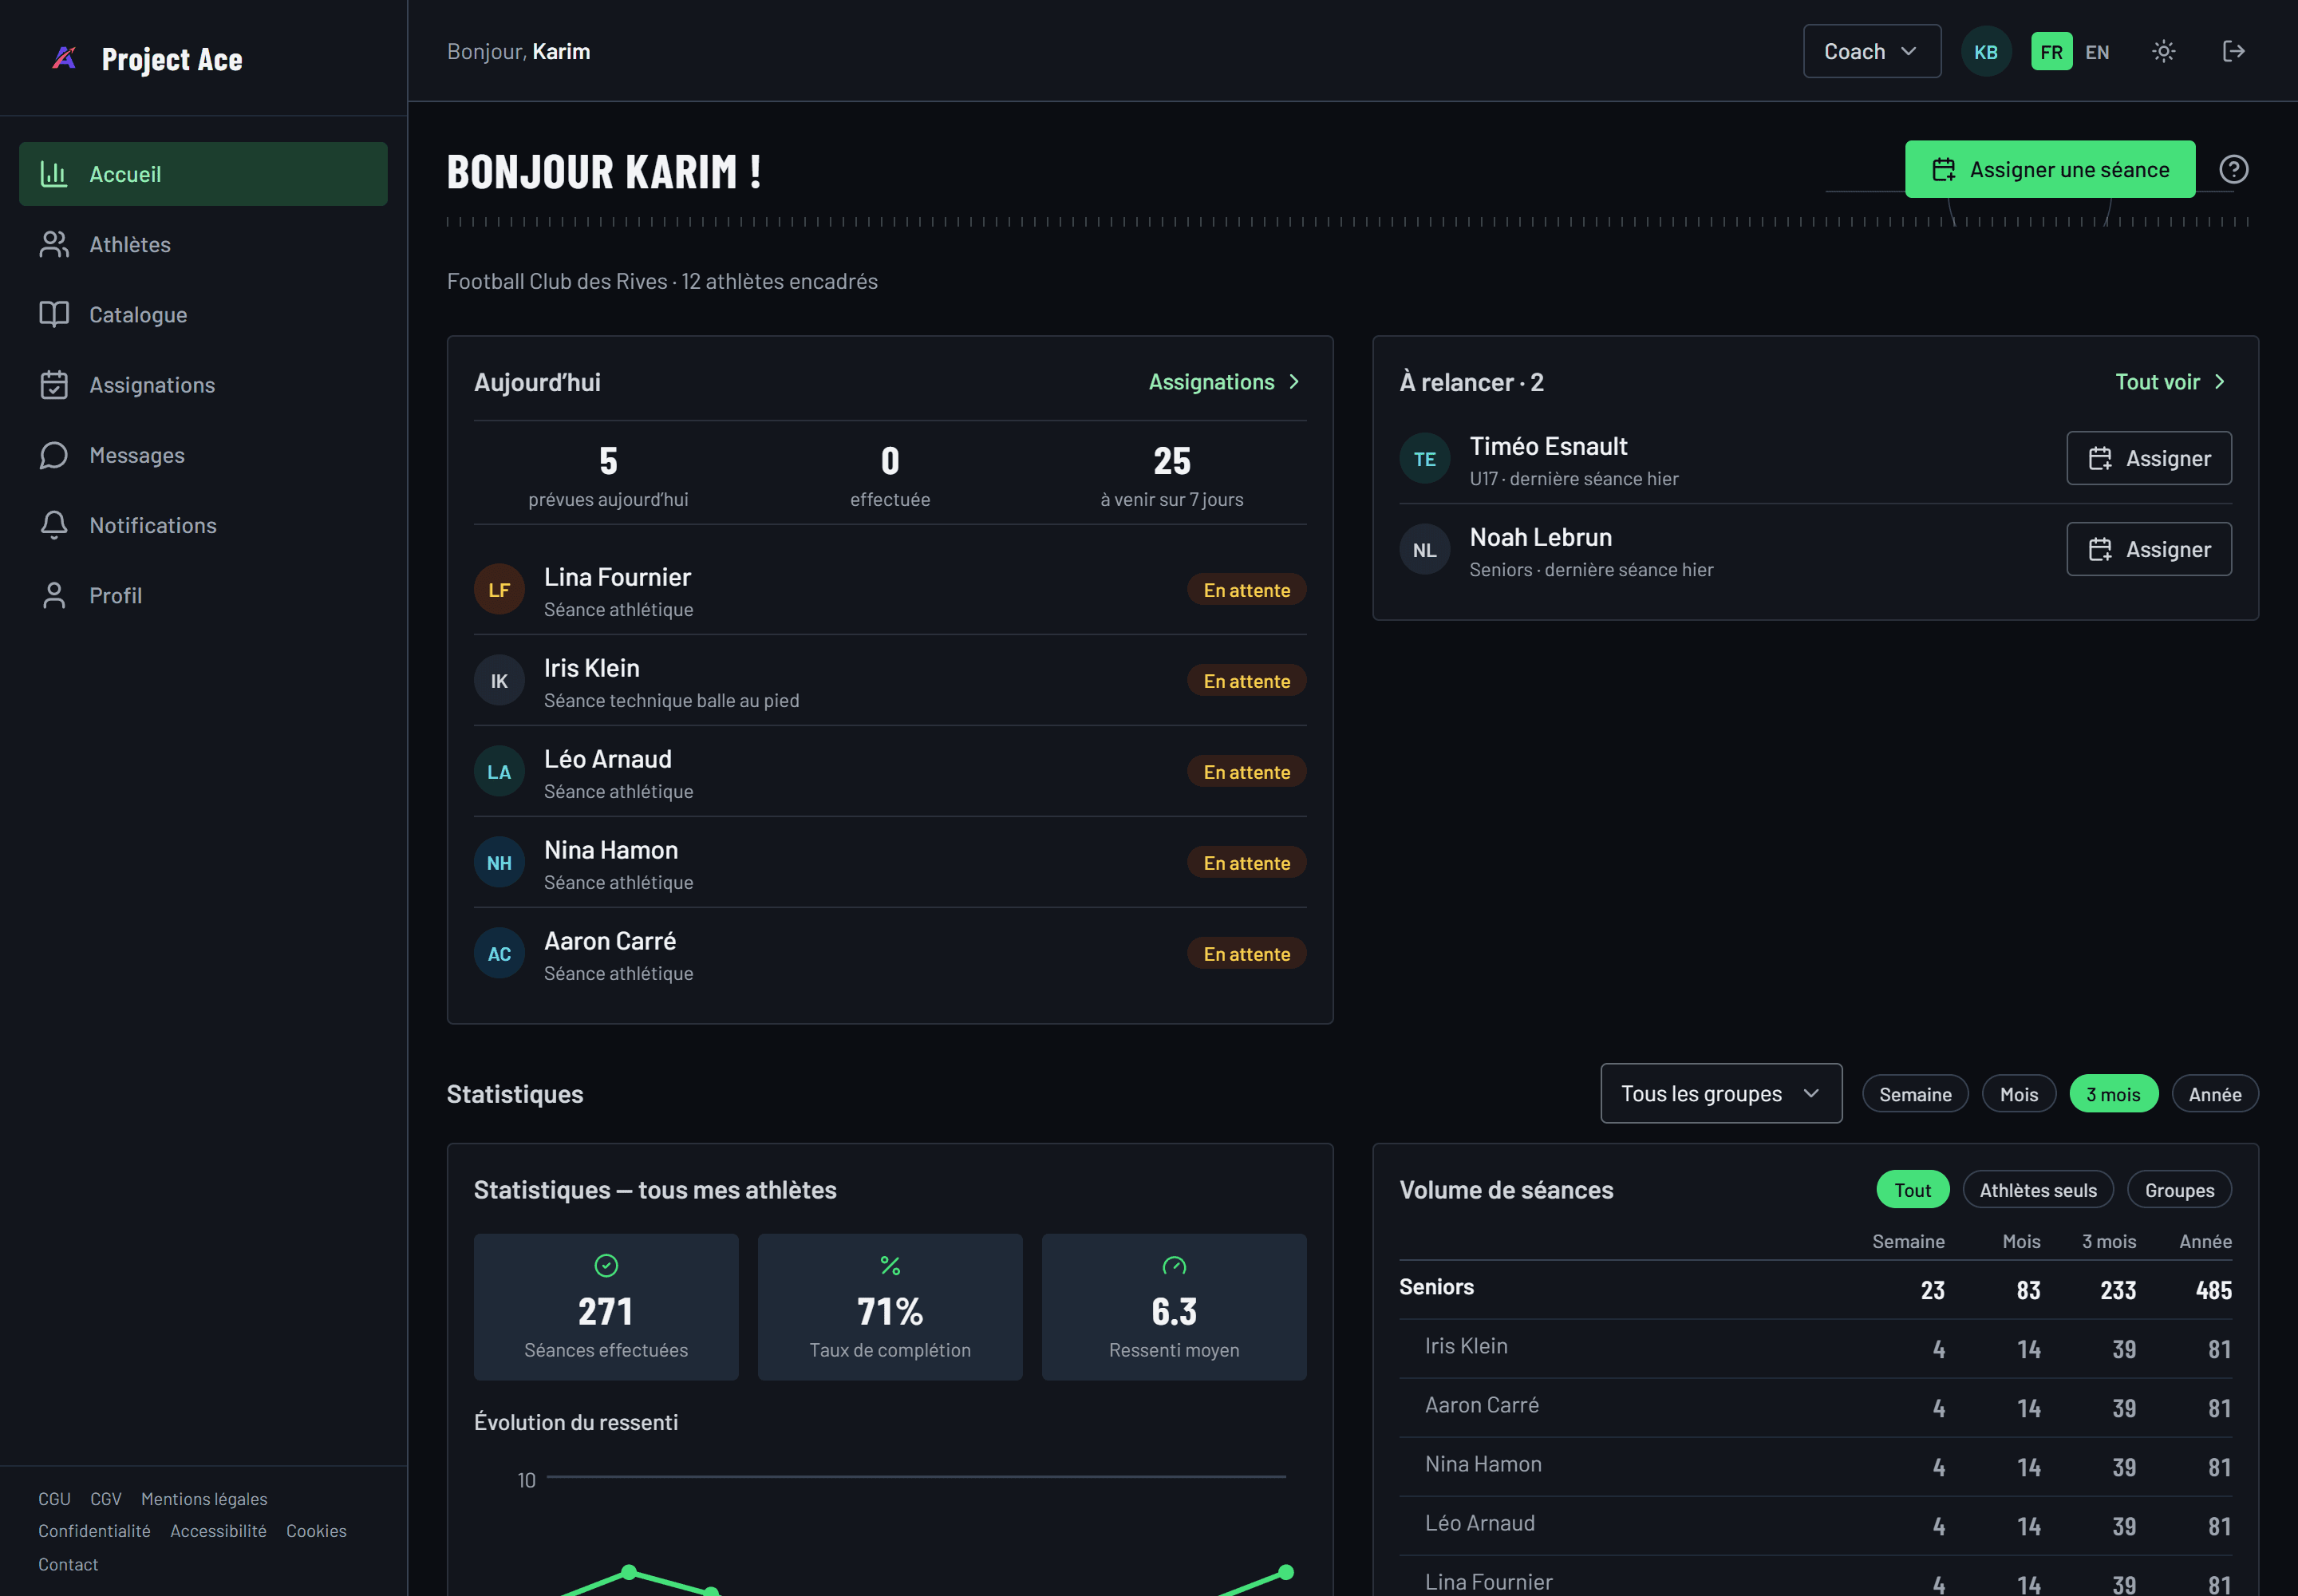Switch language to FR
The height and width of the screenshot is (1596, 2298).
(2051, 52)
